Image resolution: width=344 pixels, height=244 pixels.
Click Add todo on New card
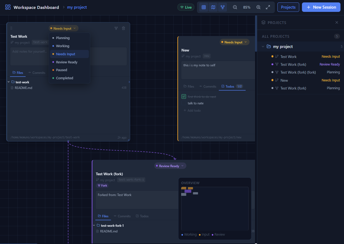click(192, 111)
